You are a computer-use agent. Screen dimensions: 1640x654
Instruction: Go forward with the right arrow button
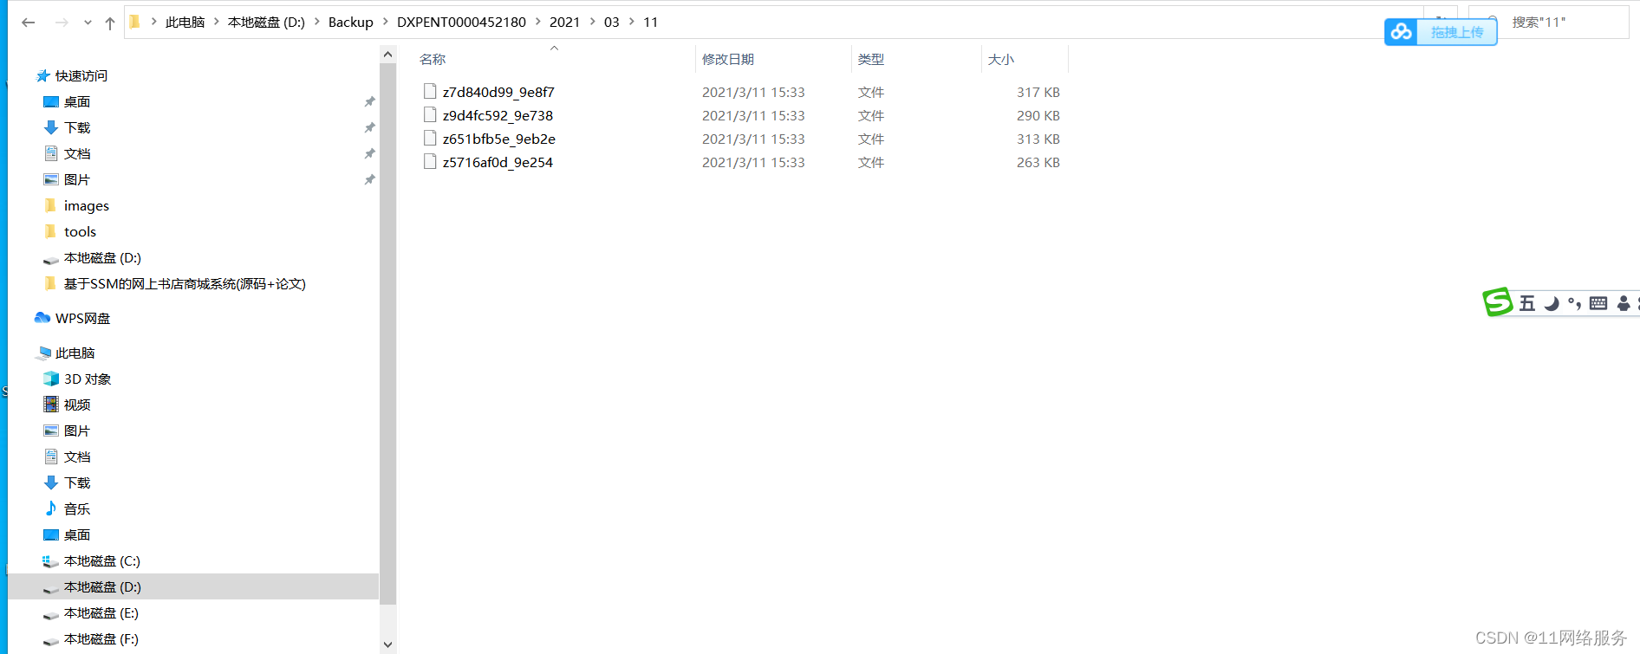[62, 23]
